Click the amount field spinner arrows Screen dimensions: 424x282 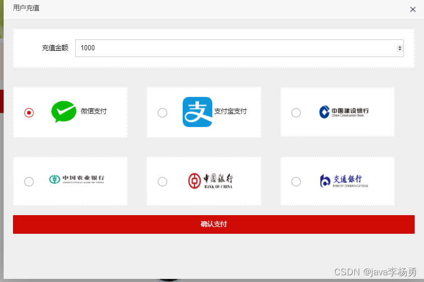click(400, 48)
